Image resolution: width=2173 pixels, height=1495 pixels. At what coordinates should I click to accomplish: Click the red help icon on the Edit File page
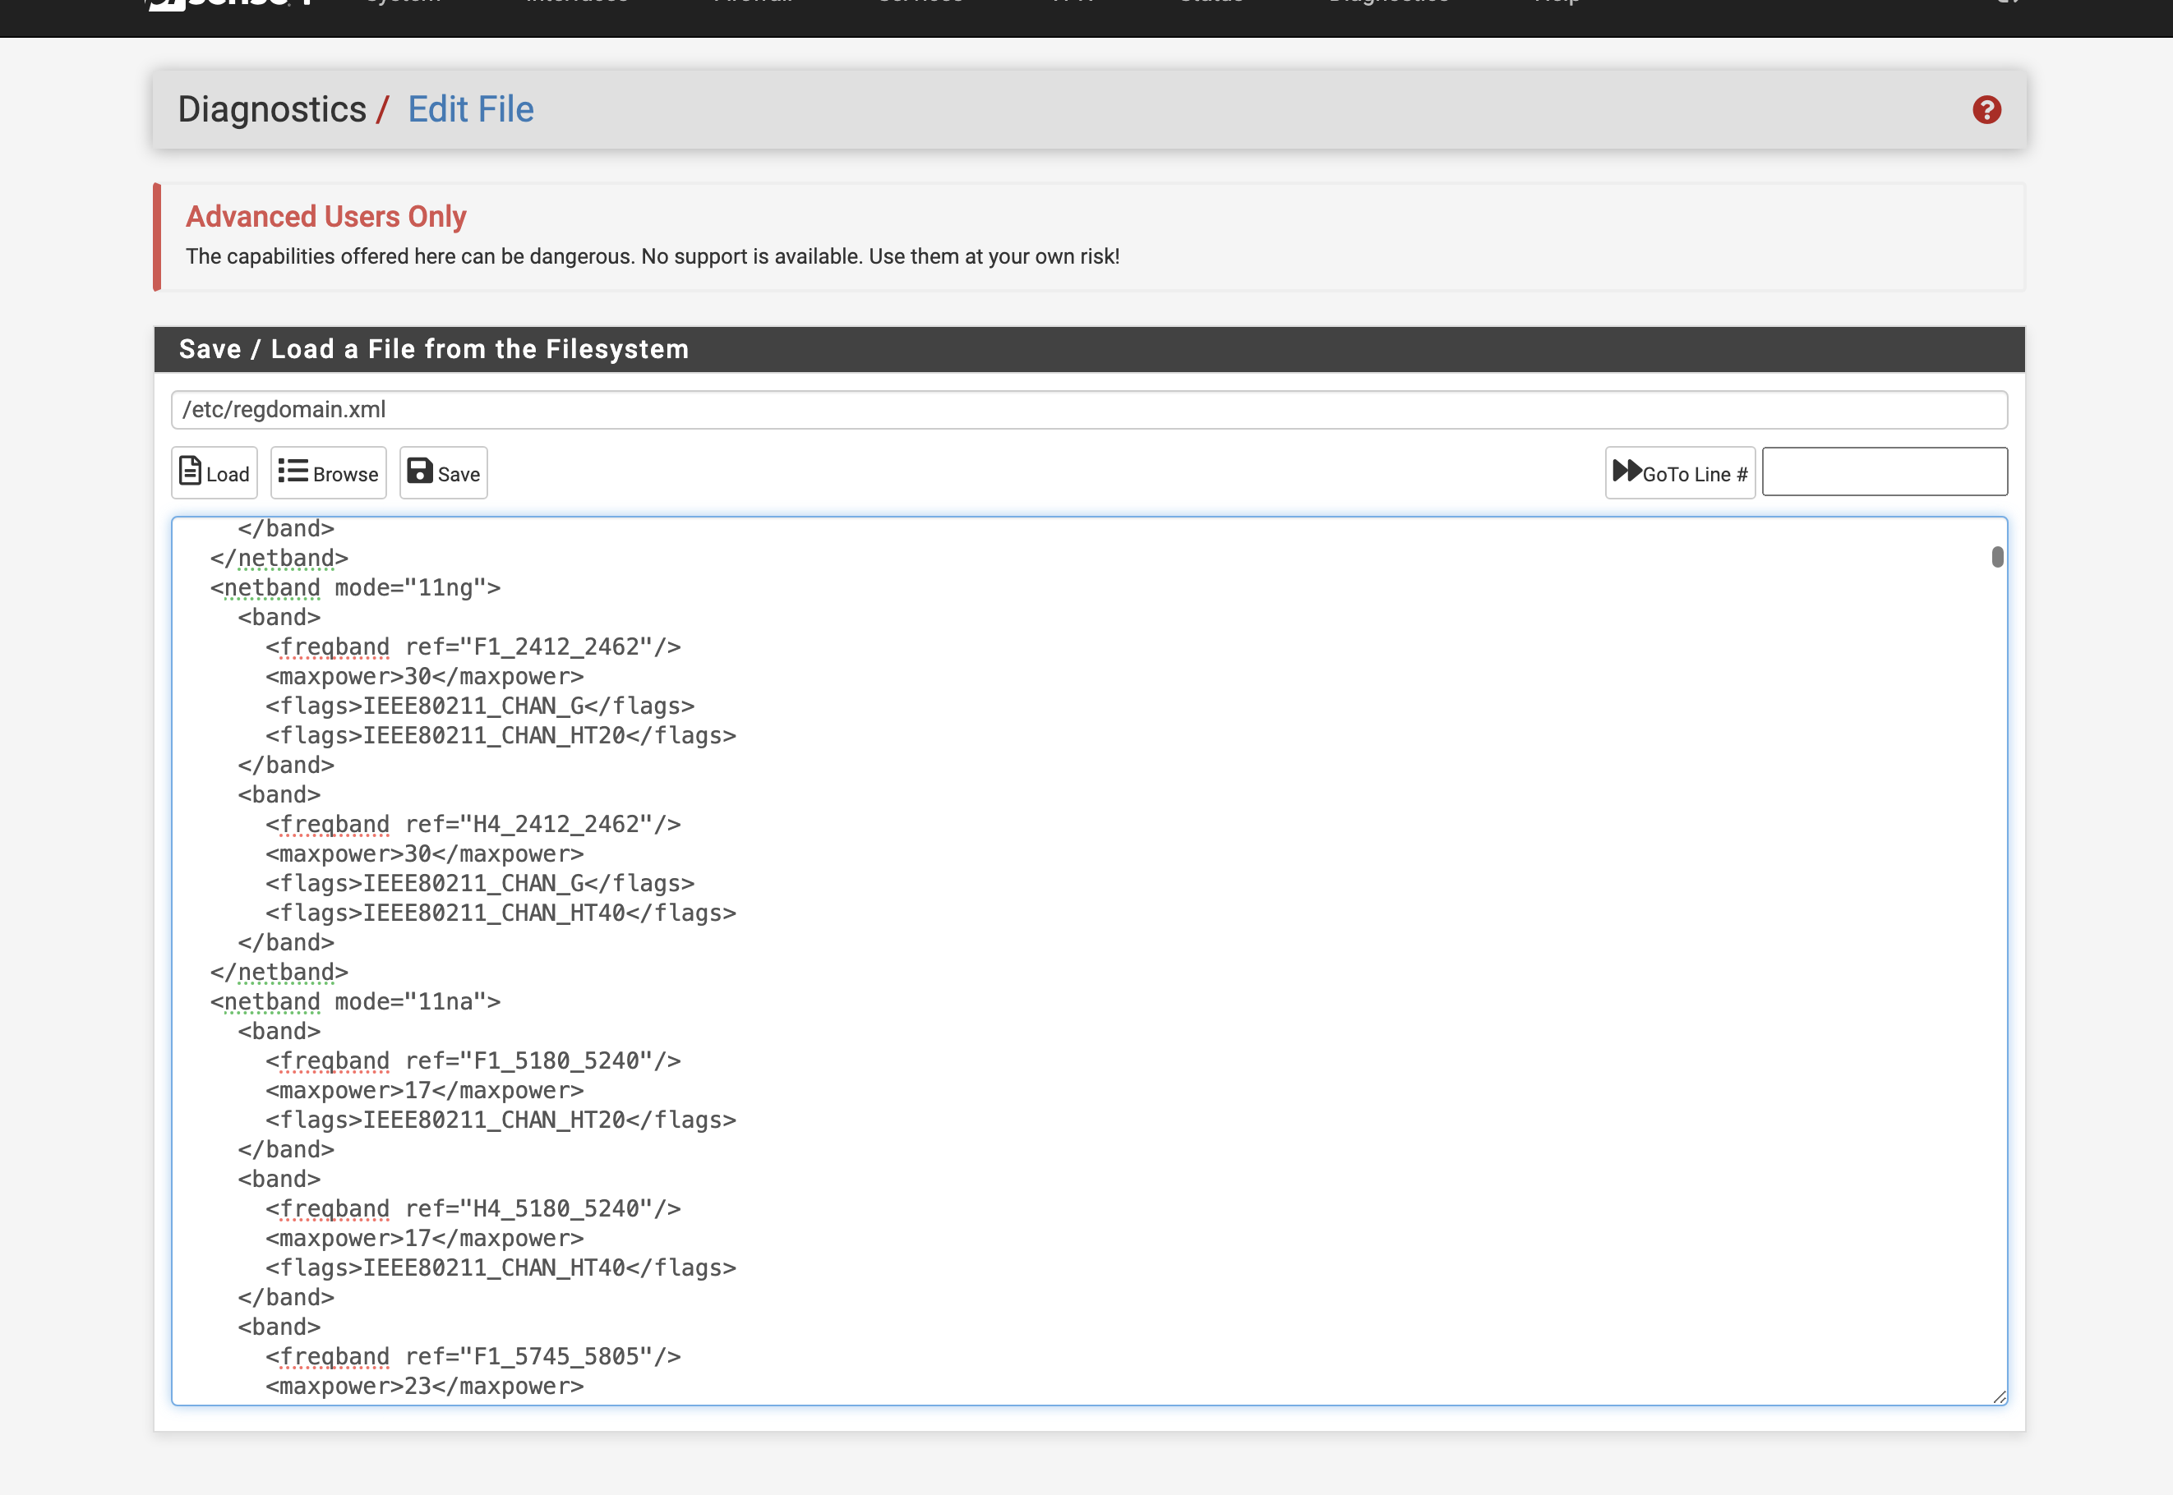(1988, 109)
